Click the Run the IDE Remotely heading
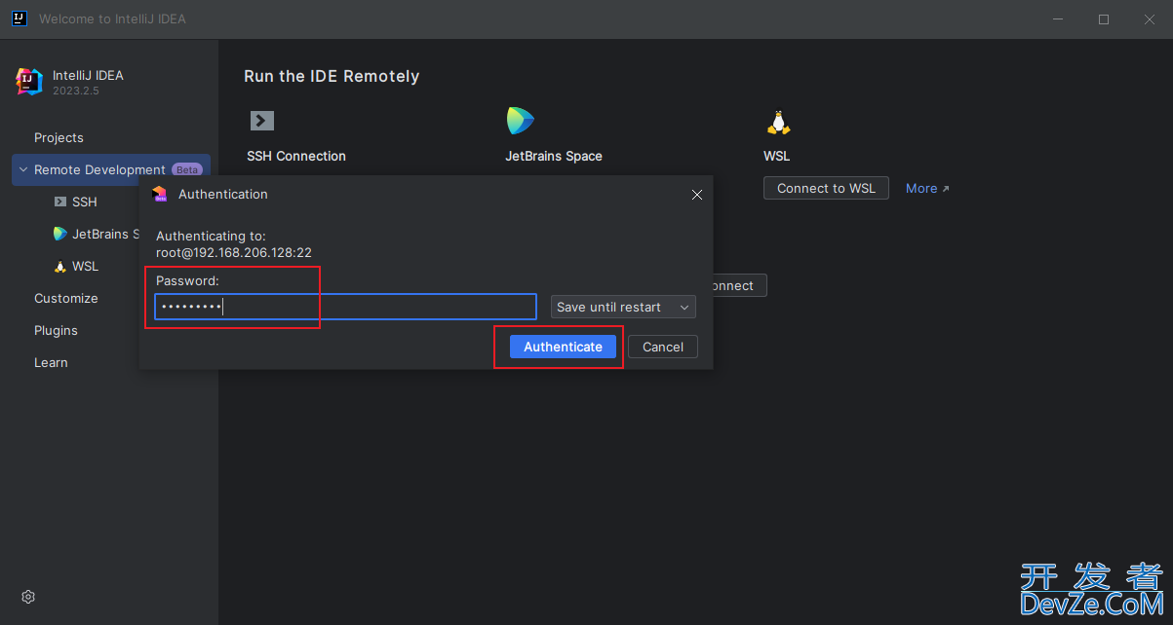Screen dimensions: 1173x625 (x=332, y=76)
